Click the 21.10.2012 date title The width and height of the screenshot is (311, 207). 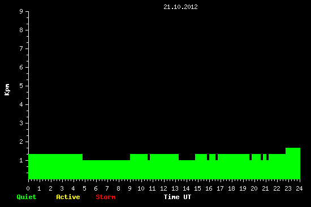coord(180,7)
